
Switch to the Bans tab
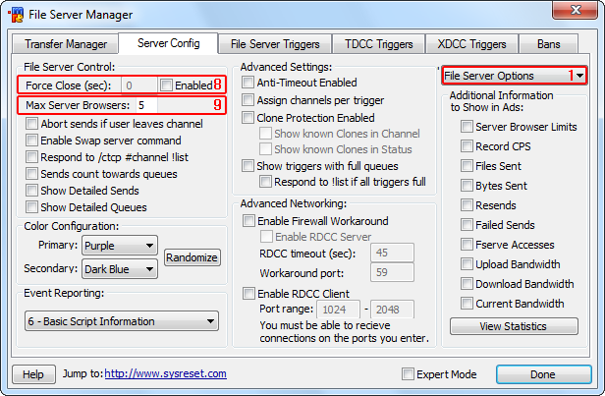[x=548, y=44]
